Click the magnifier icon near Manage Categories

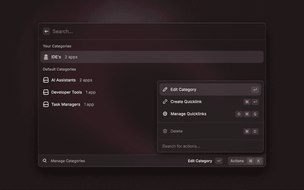click(x=45, y=161)
